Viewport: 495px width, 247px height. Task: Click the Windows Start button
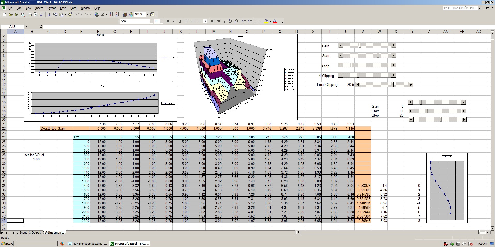7,243
